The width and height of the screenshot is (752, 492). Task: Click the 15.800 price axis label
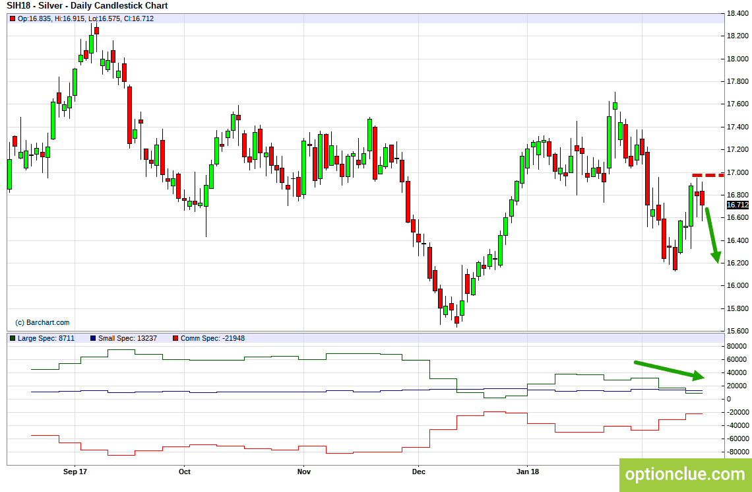[738, 308]
